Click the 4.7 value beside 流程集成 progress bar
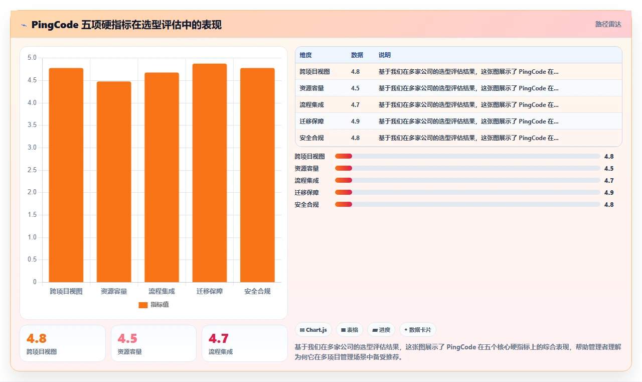 (x=609, y=181)
